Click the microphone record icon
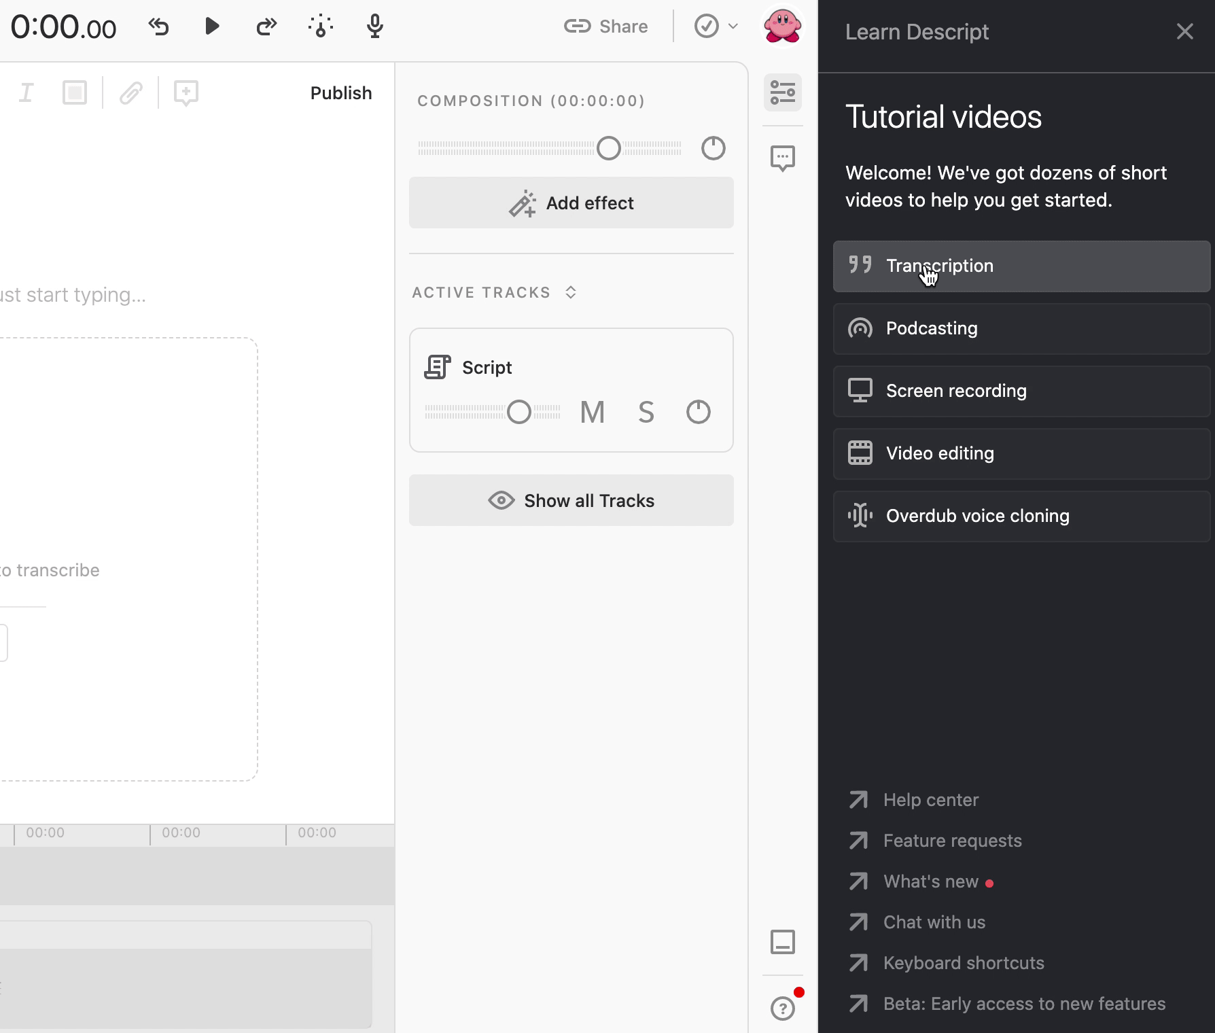 pos(374,27)
